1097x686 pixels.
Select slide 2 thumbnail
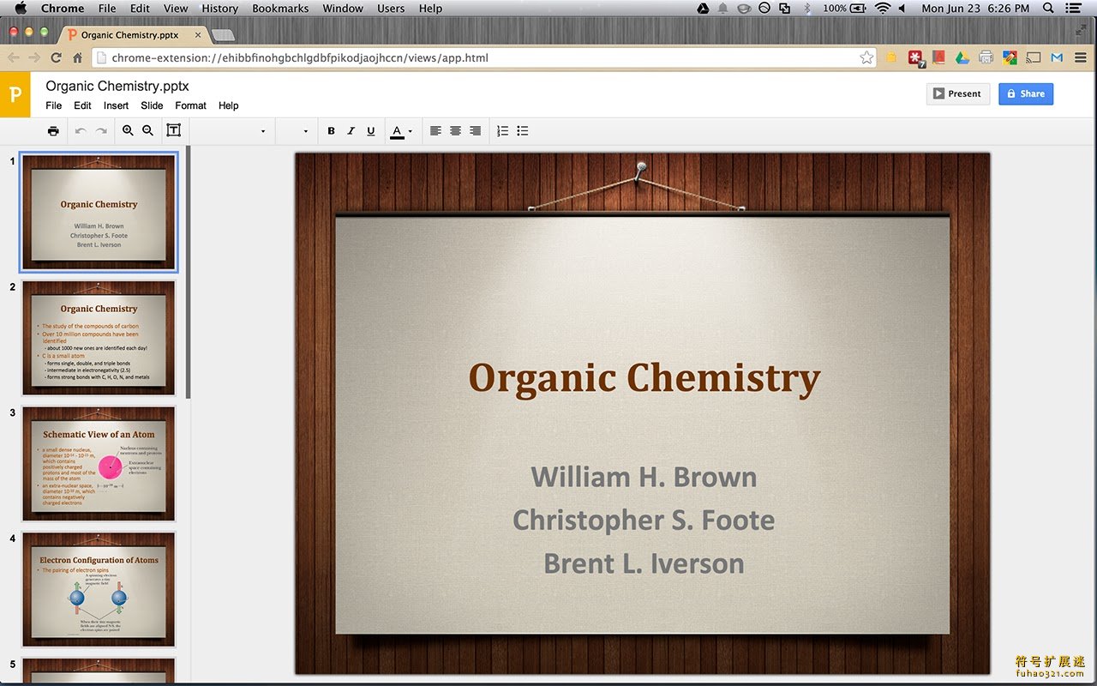(x=99, y=338)
